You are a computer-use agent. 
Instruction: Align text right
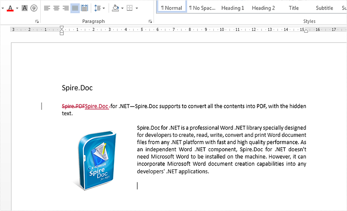click(66, 8)
